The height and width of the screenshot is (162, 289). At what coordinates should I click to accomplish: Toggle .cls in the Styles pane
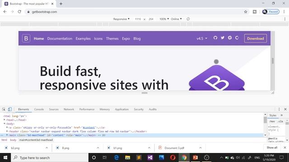280,121
